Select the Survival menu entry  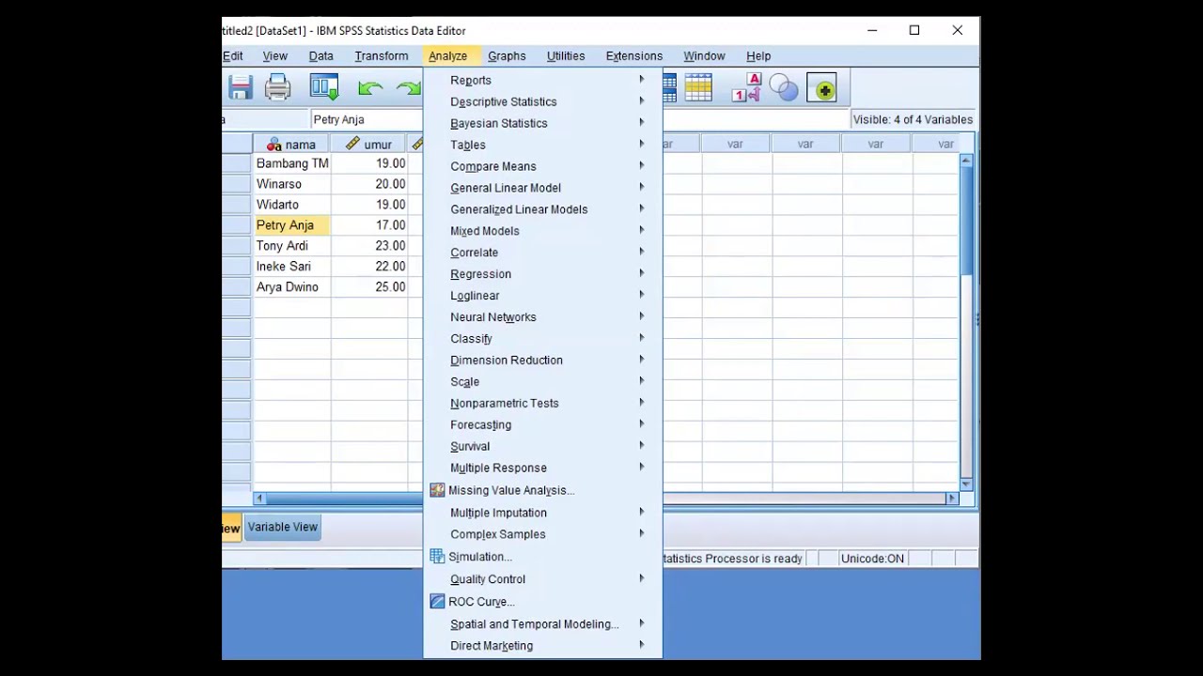pos(542,447)
